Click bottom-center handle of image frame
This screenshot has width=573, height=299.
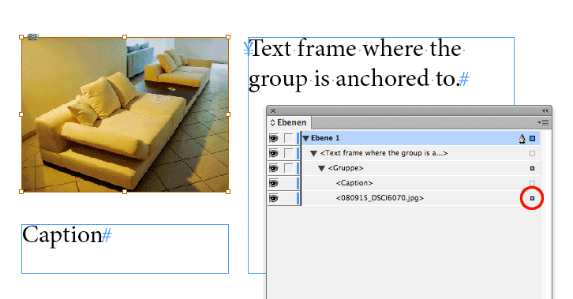tap(125, 191)
